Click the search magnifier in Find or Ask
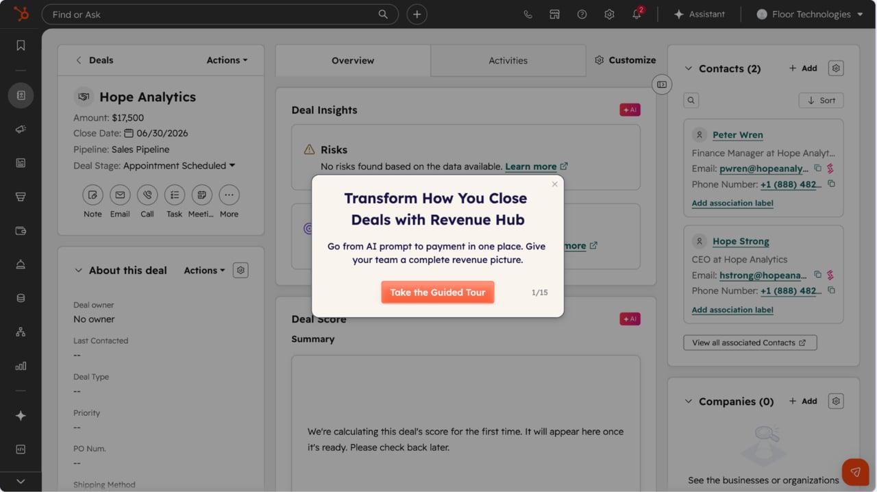 (383, 14)
